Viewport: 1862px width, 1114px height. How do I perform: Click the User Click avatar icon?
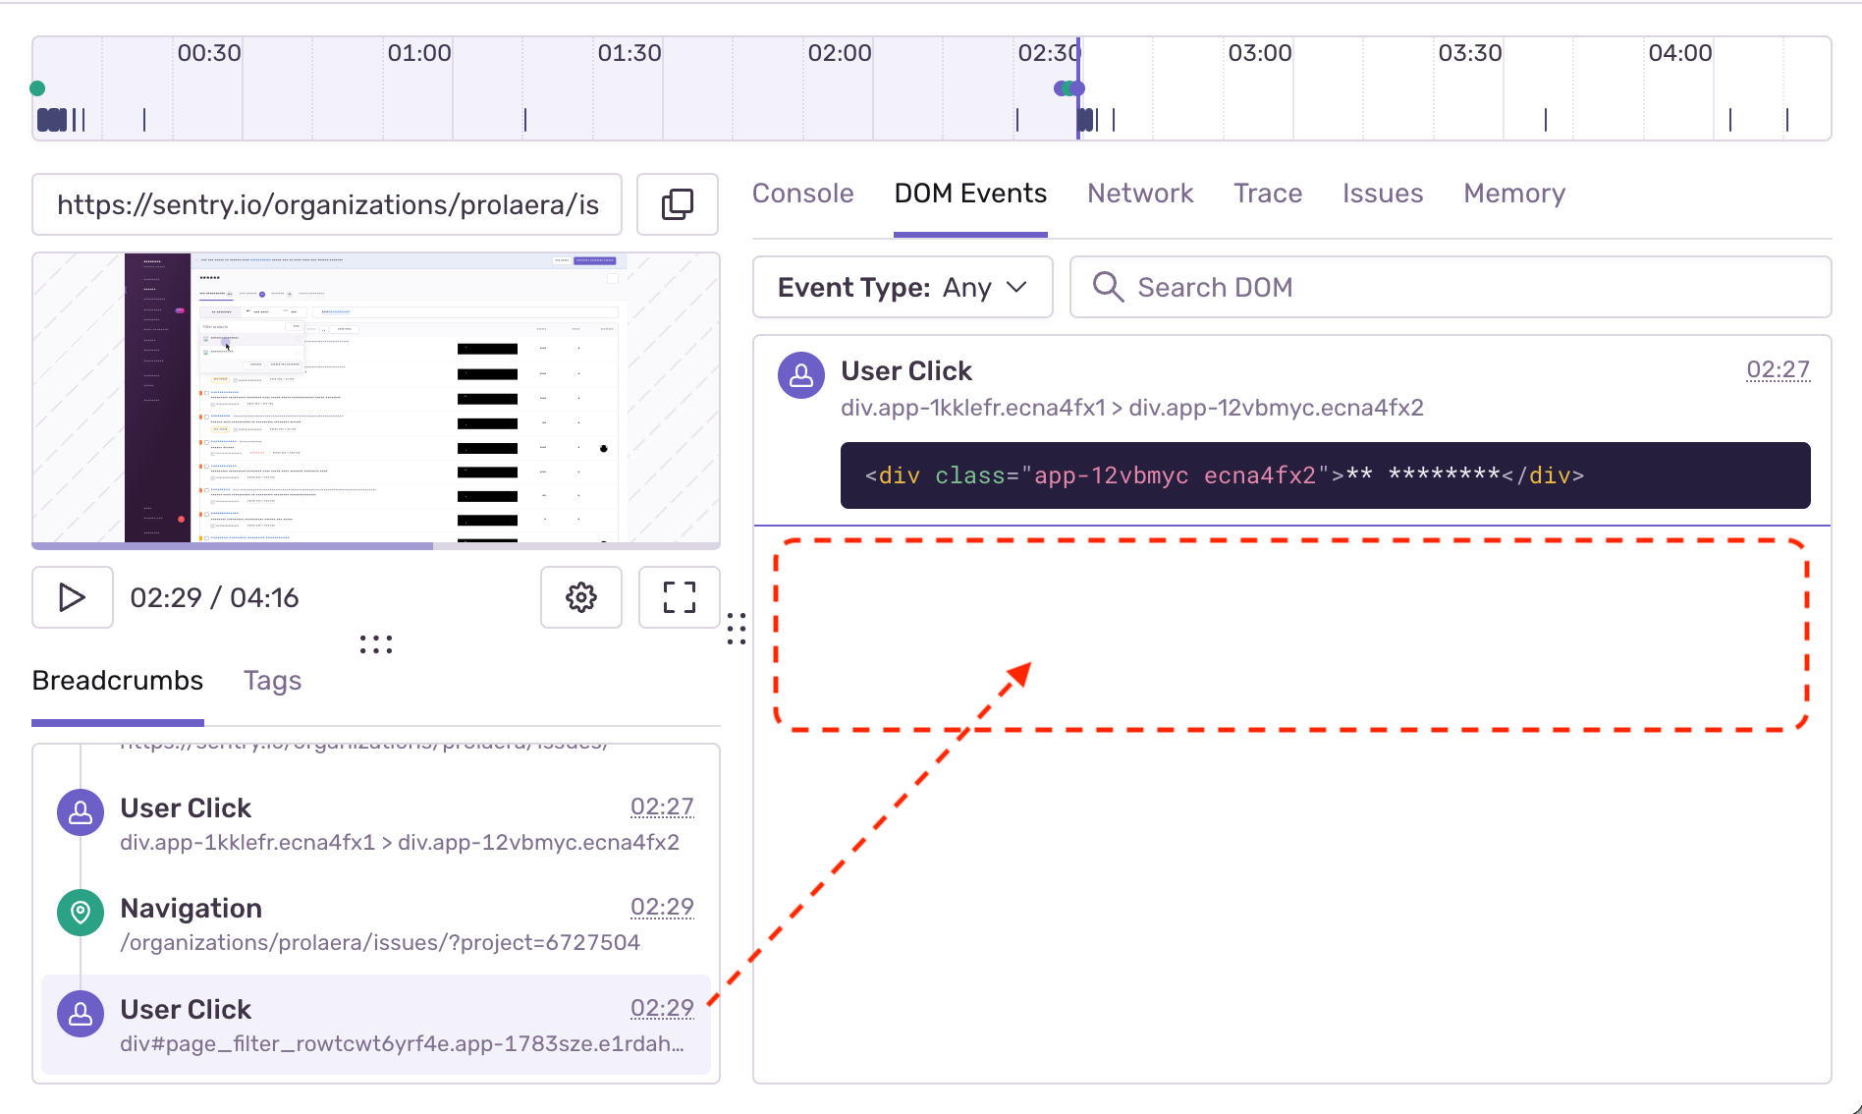tap(800, 374)
